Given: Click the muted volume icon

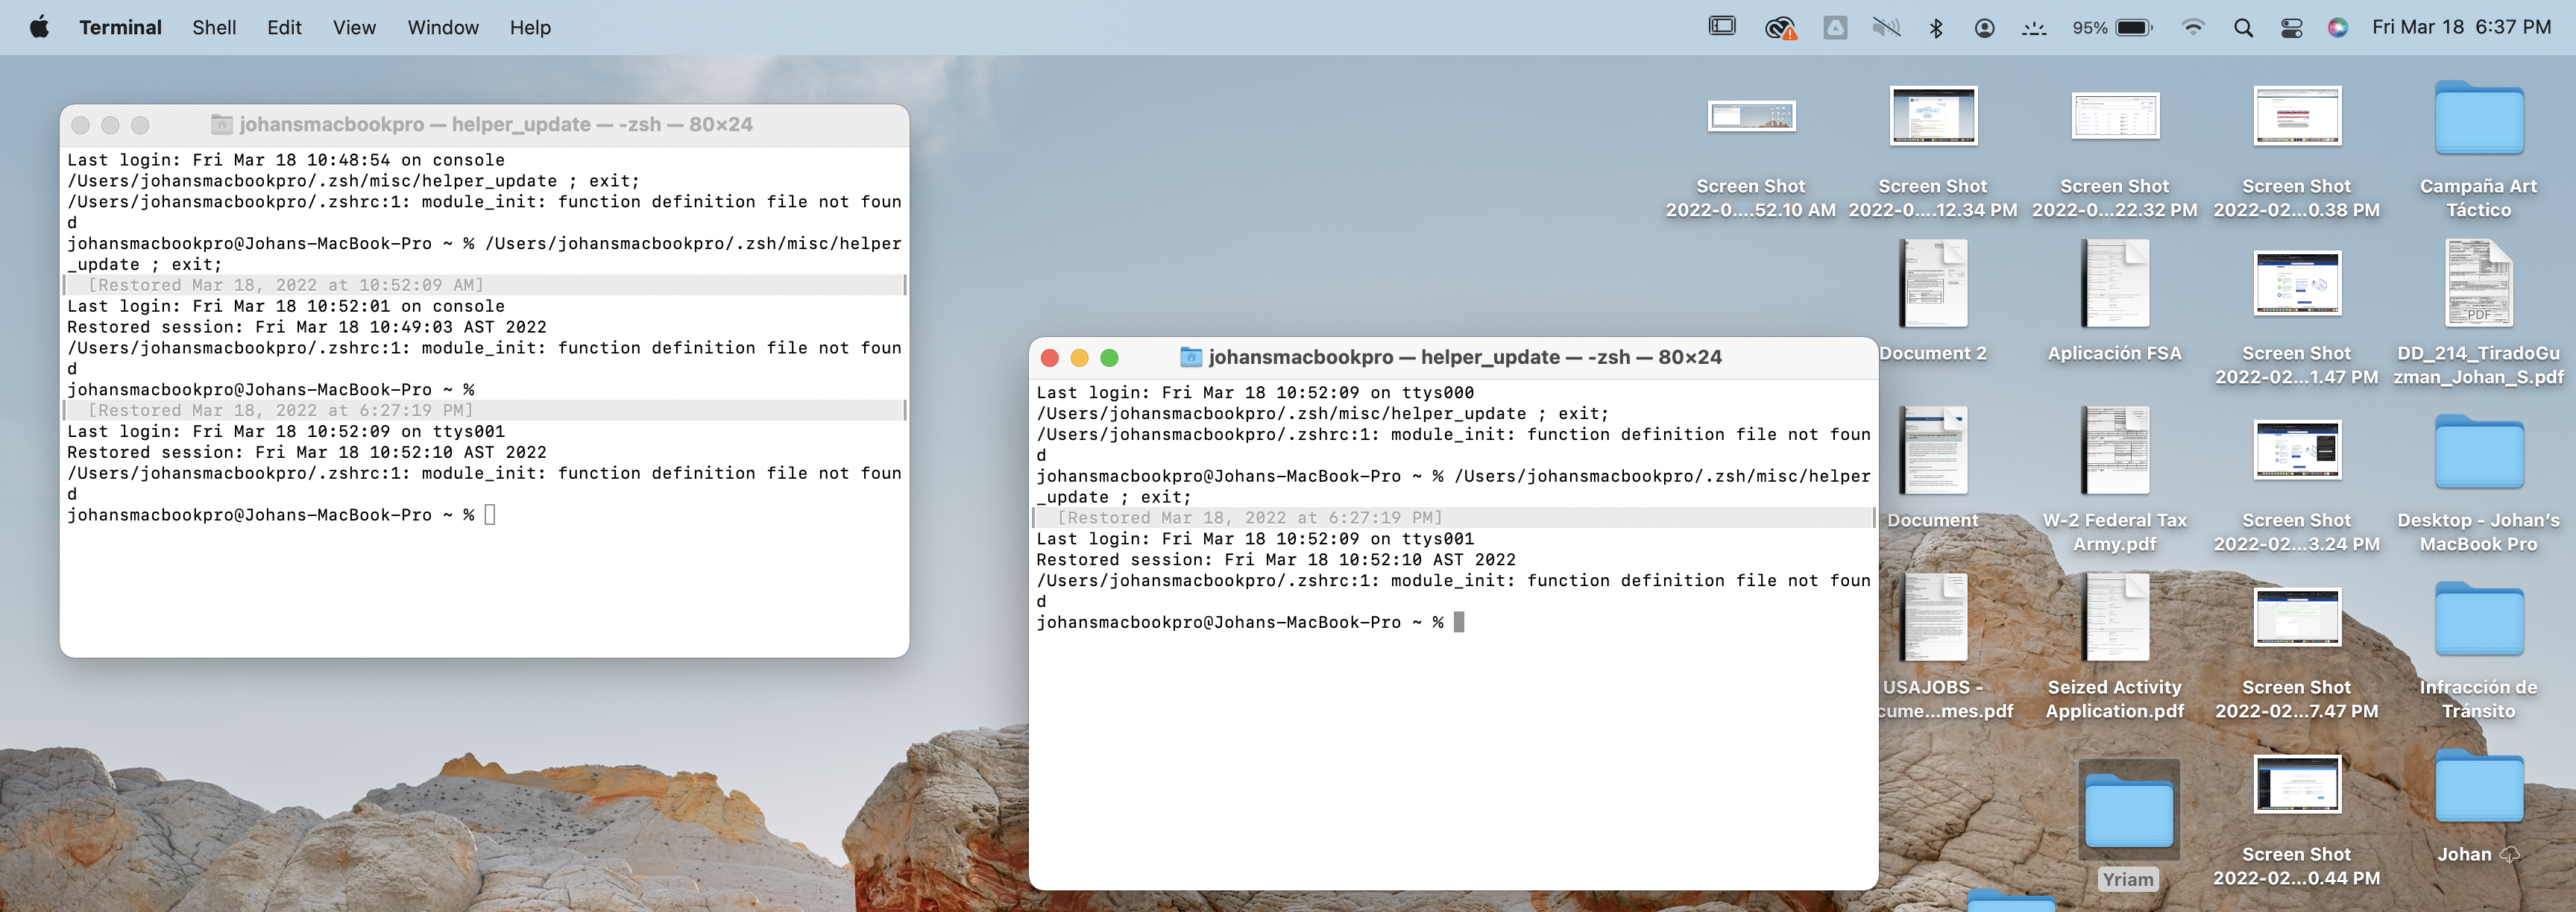Looking at the screenshot, I should pos(1886,28).
